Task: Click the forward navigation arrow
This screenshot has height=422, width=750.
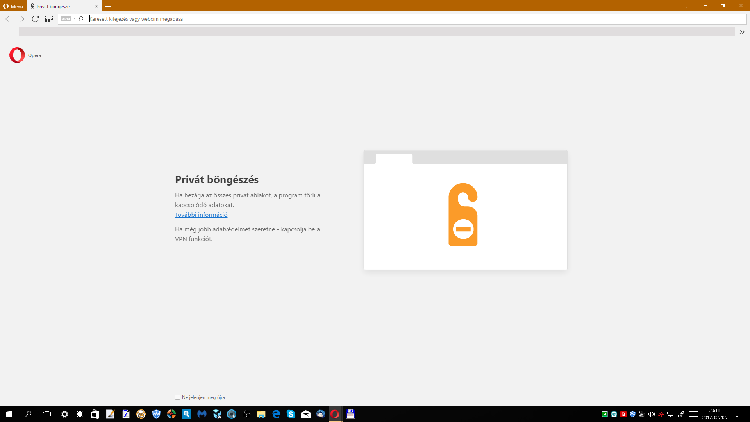Action: (x=22, y=19)
